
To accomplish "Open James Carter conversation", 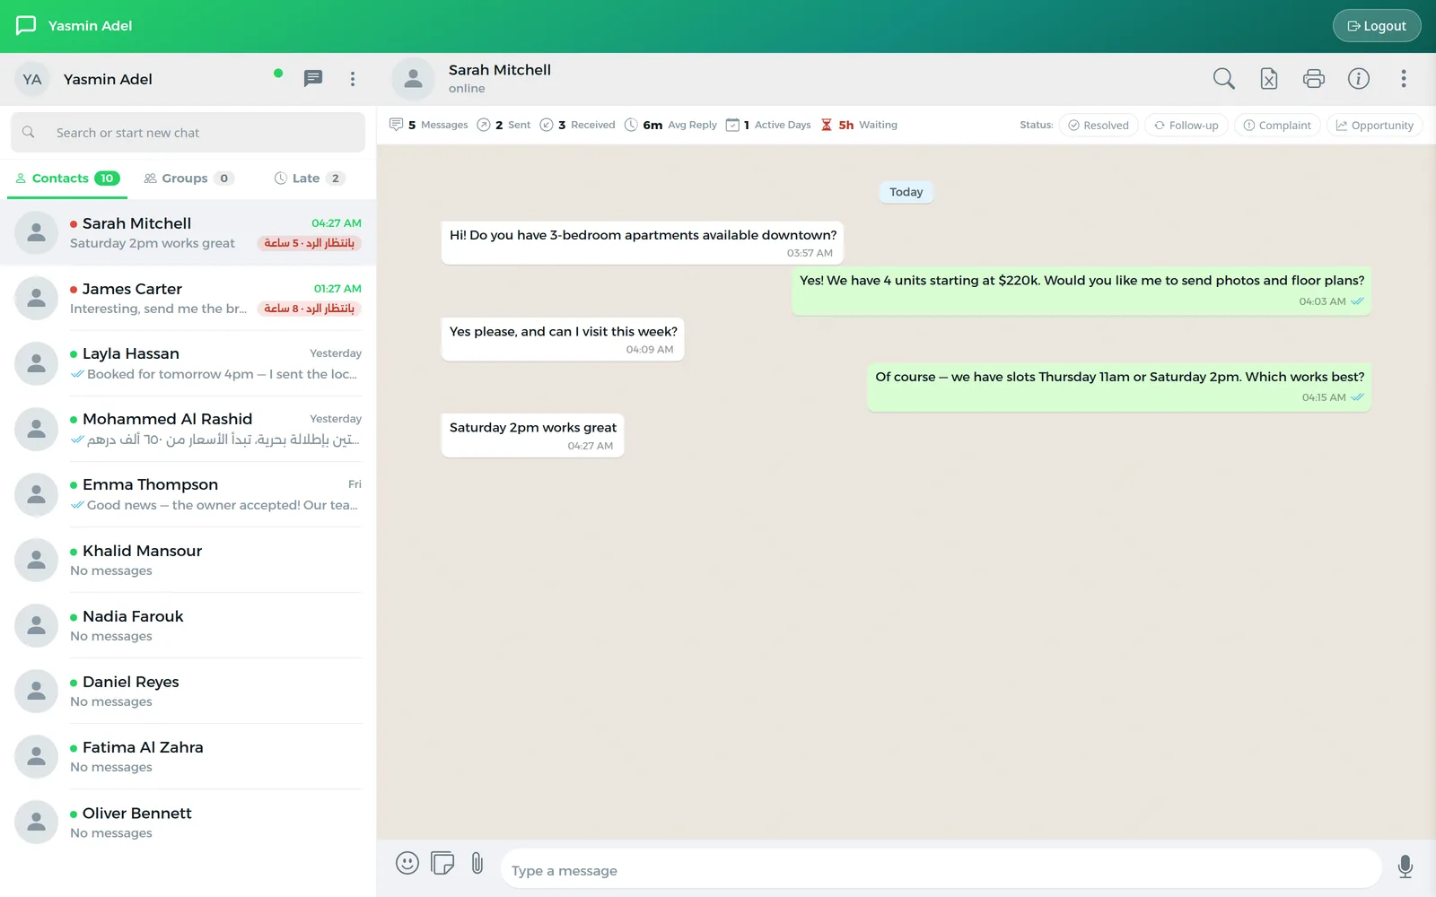I will tap(188, 298).
